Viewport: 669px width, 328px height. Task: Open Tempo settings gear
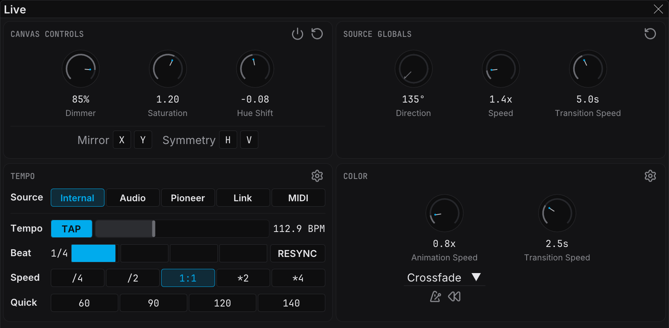(x=317, y=176)
